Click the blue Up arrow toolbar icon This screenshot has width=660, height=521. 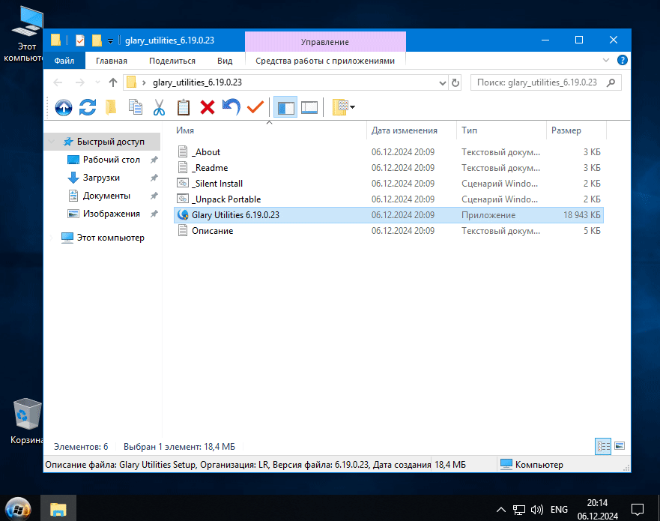[x=64, y=107]
